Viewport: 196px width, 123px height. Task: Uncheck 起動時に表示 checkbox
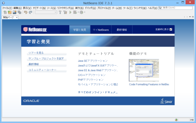[x=171, y=29]
